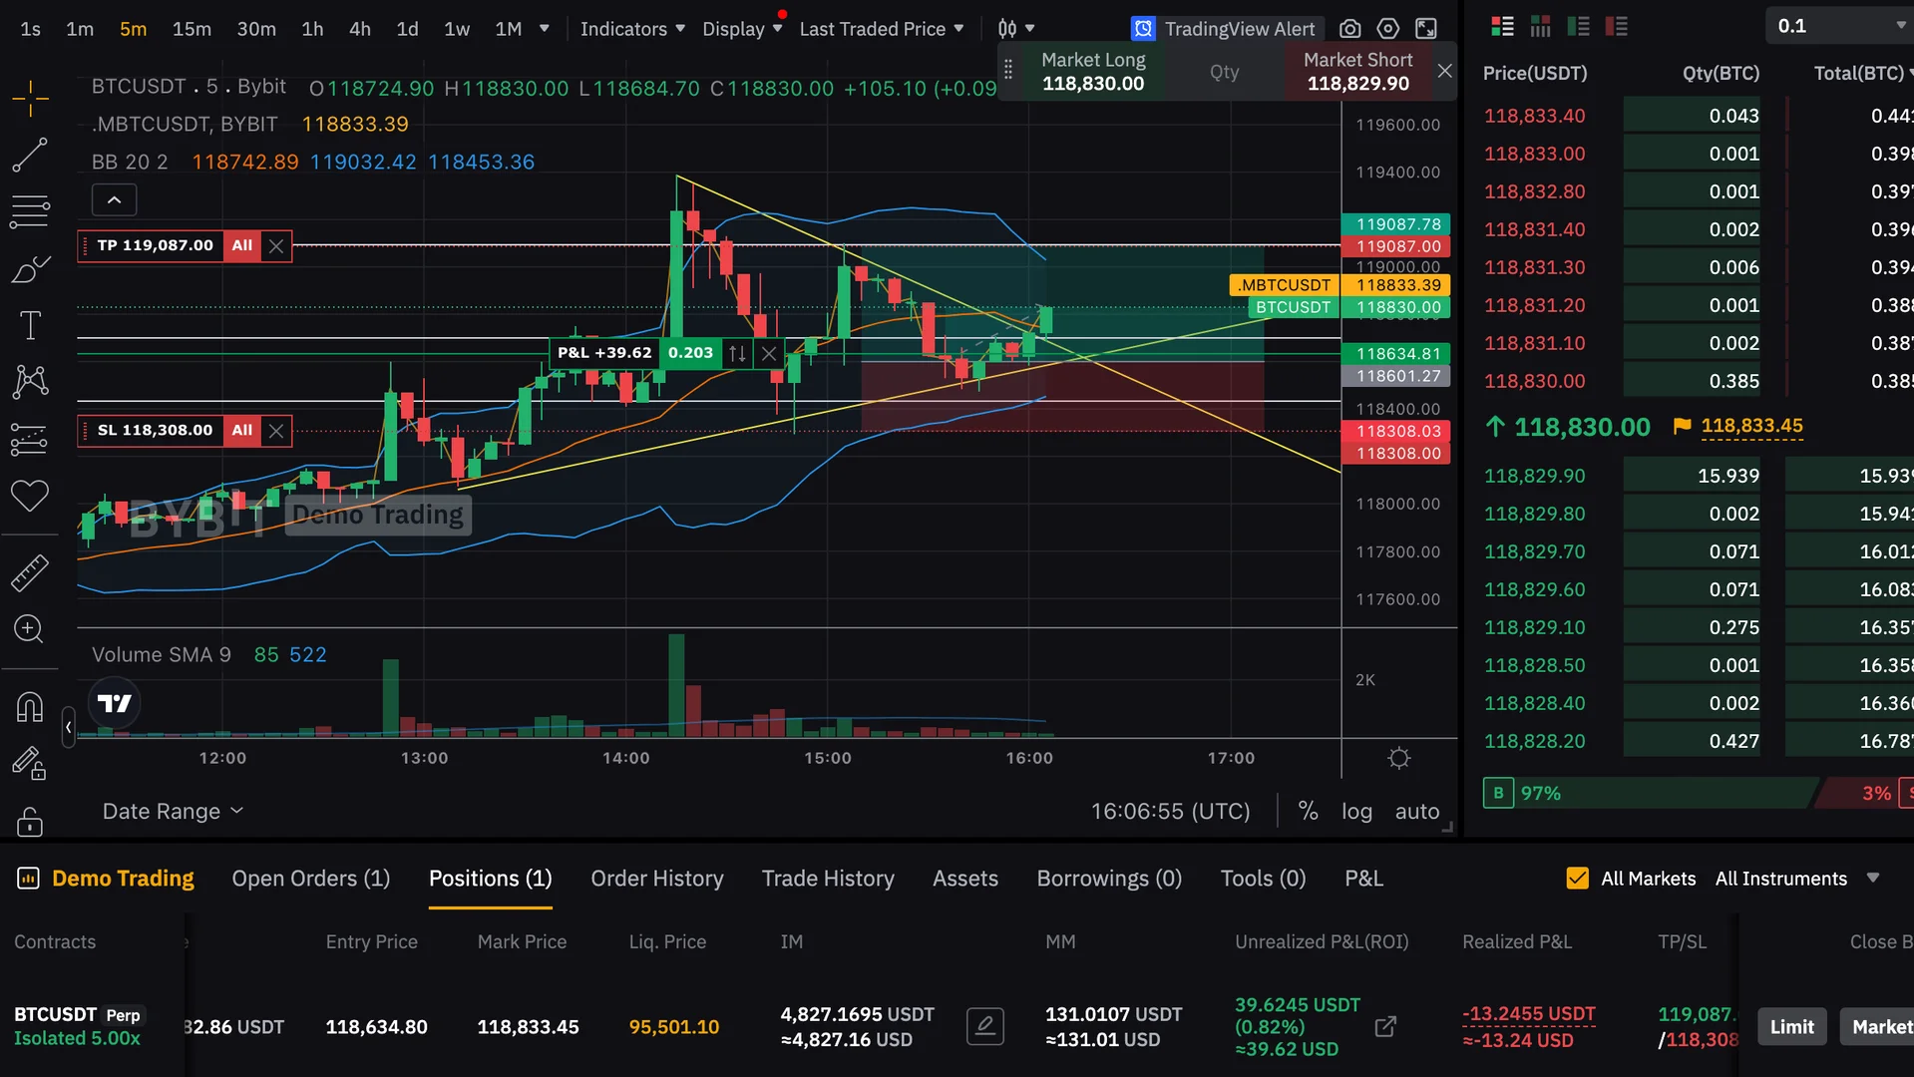Toggle auto scale mode
This screenshot has width=1914, height=1077.
(x=1417, y=812)
